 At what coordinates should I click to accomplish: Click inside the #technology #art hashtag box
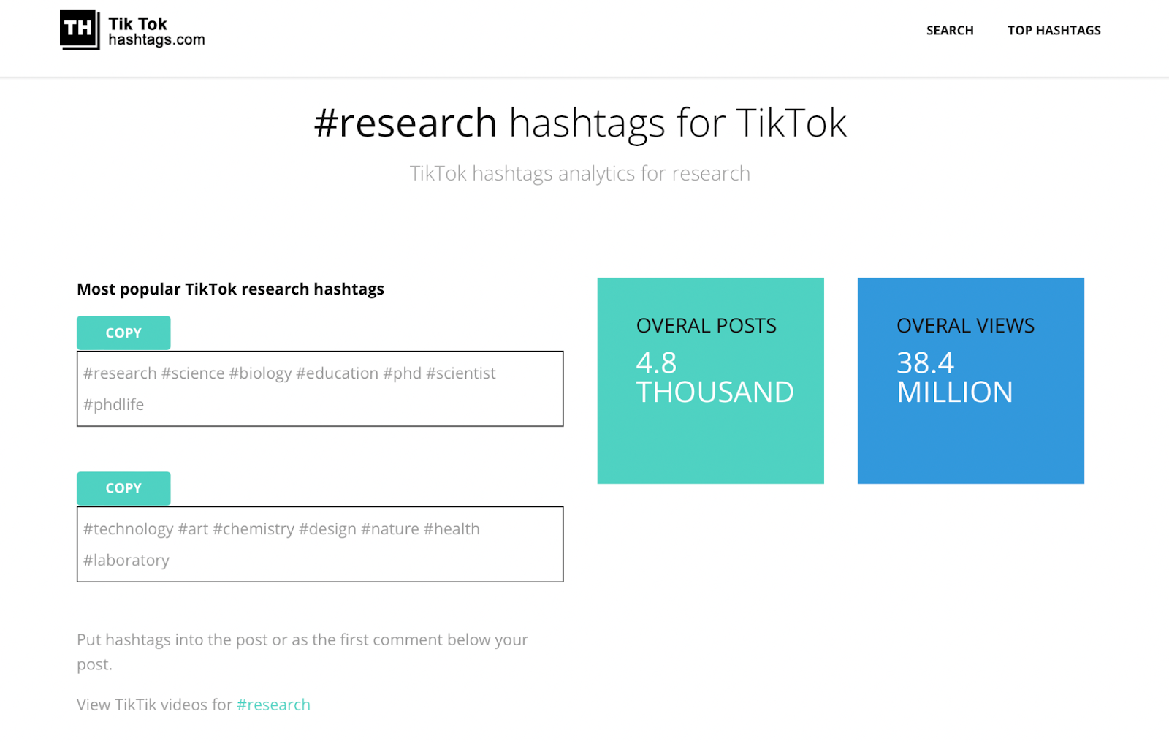point(319,544)
